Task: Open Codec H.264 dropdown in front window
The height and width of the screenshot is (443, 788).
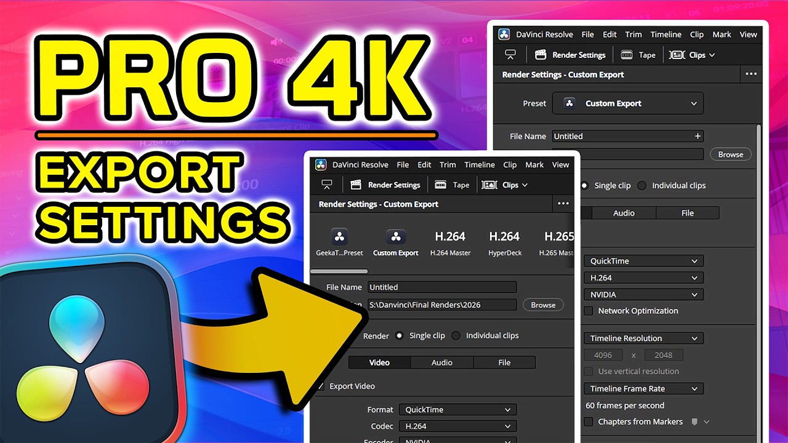Action: 457,426
